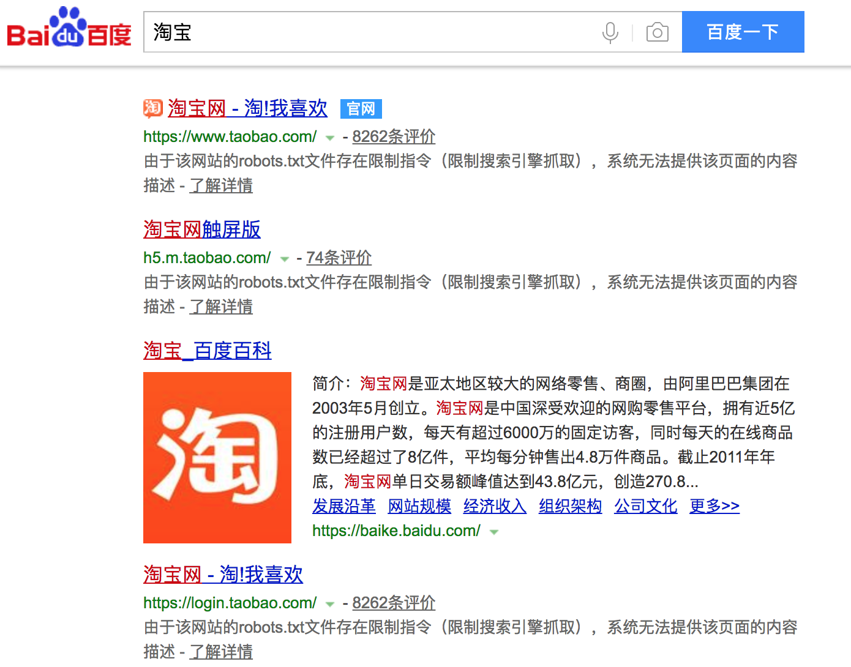851x667 pixels.
Task: Expand dropdown arrow beside login.taobao.com
Action: tap(330, 604)
